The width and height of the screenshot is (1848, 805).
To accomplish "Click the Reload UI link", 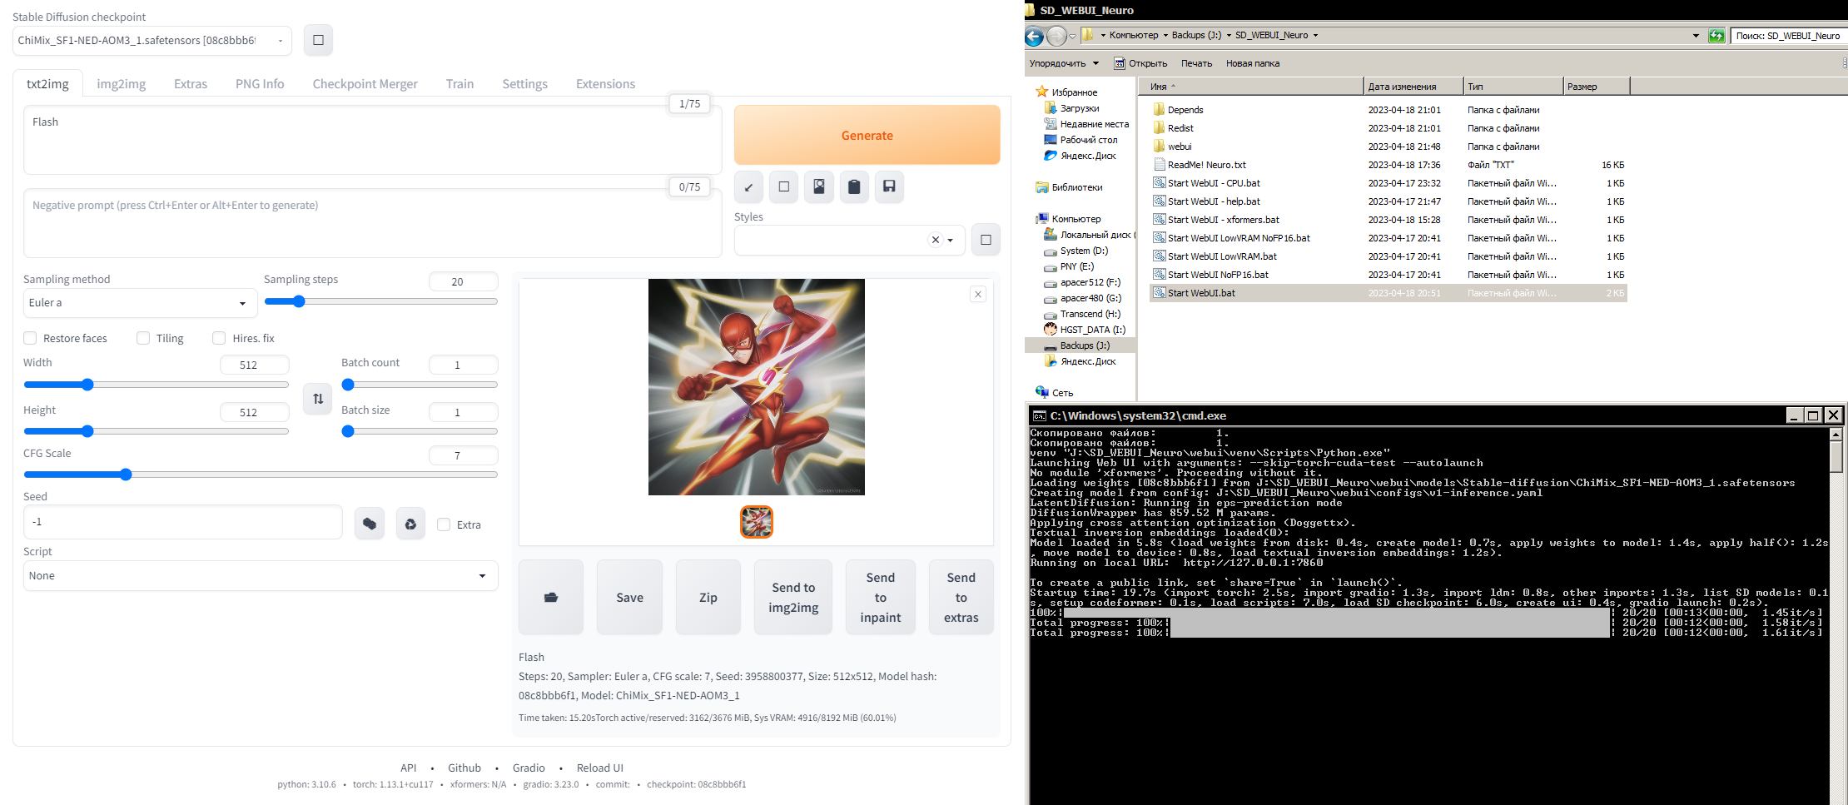I will tap(600, 768).
